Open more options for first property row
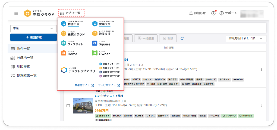This screenshot has width=277, height=130. (x=262, y=70)
